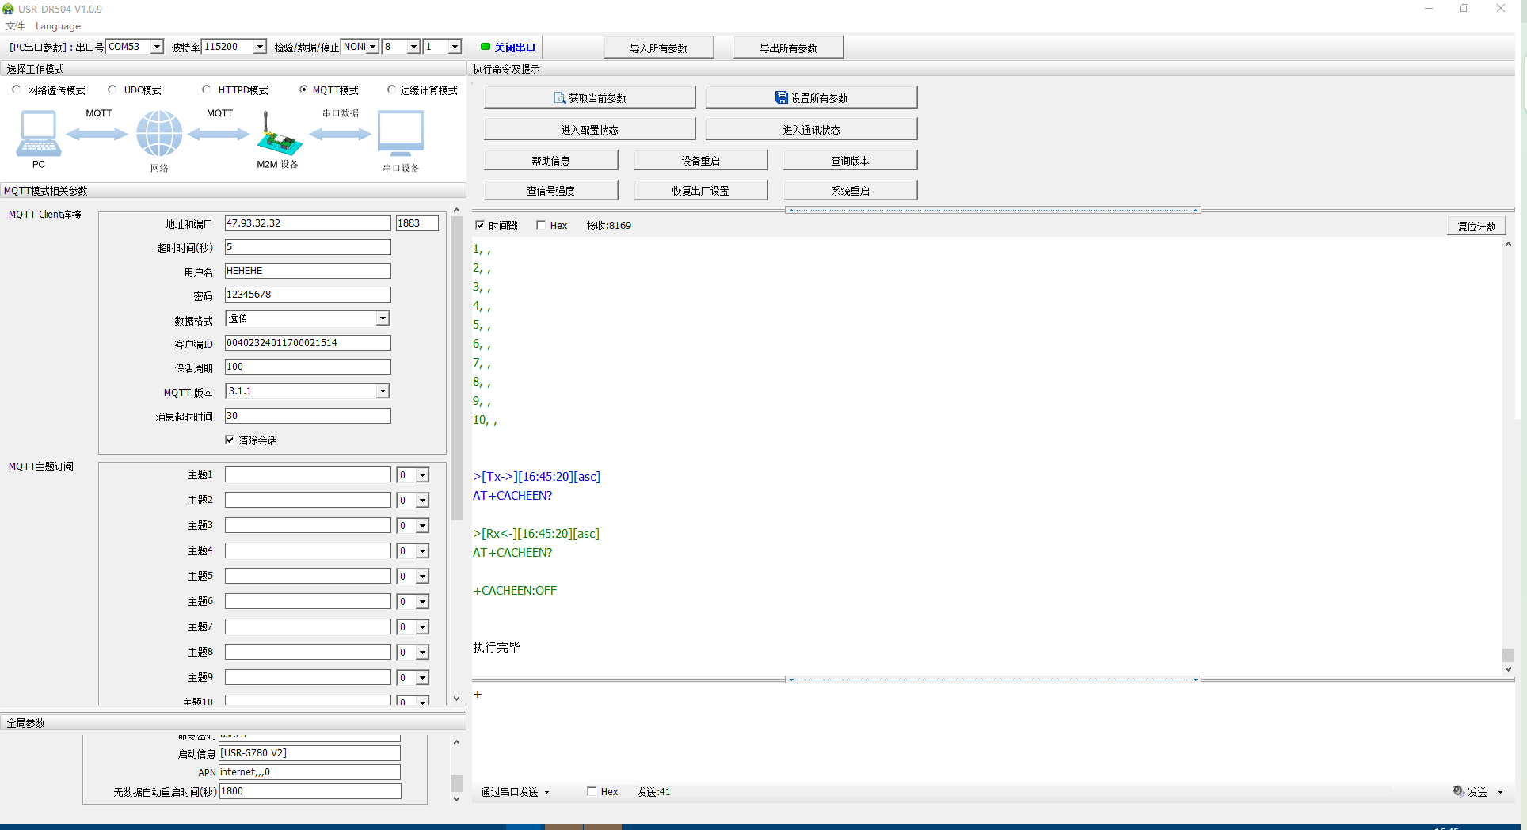
Task: Click the save icon on 设置所有参数
Action: point(781,98)
